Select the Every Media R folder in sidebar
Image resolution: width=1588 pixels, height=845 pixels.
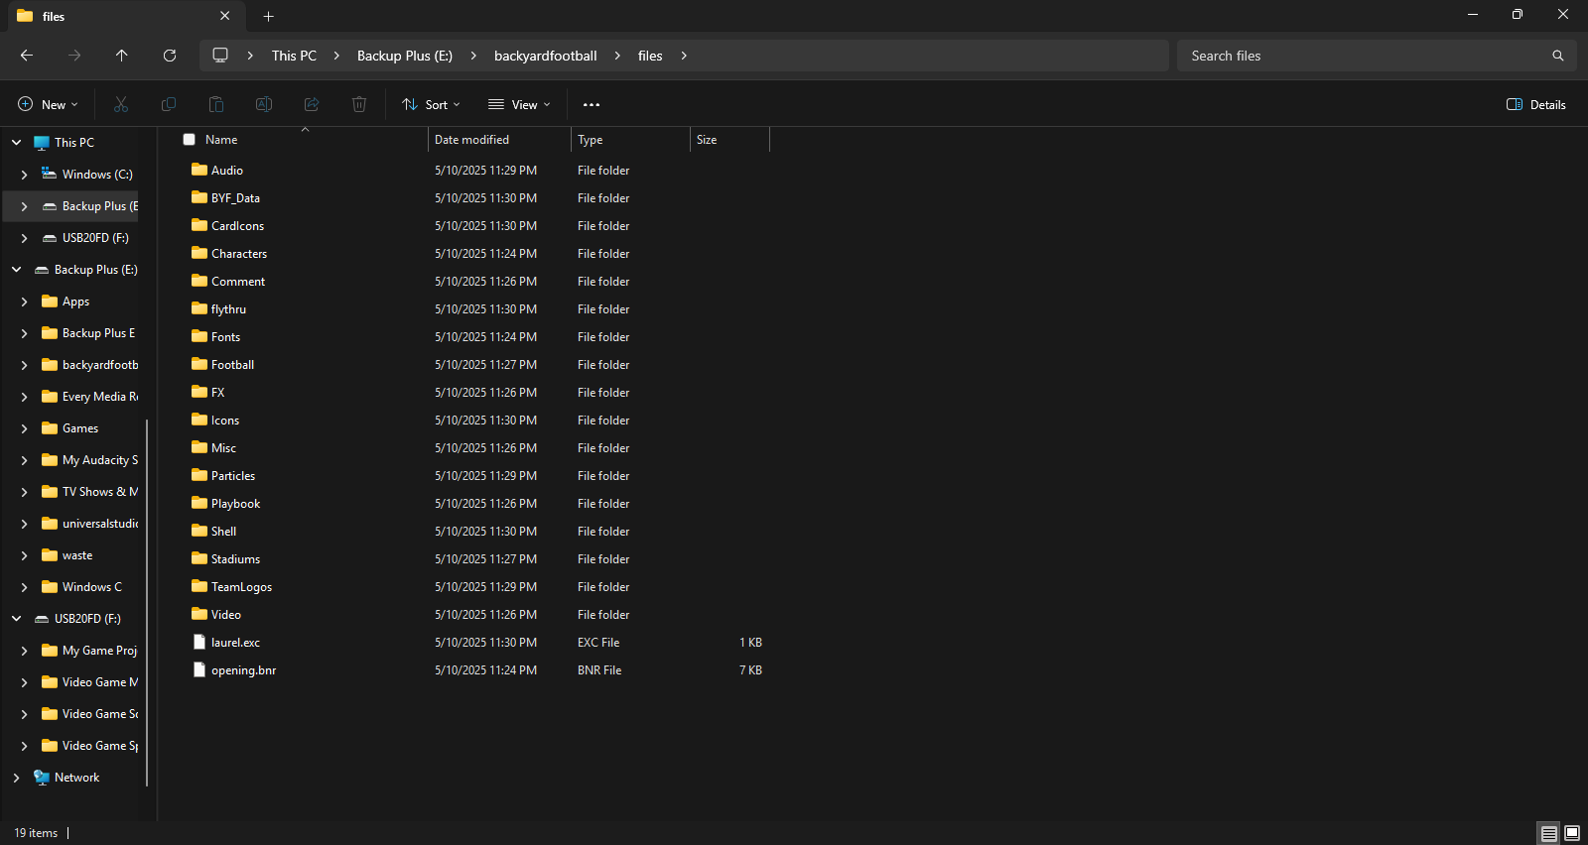click(x=100, y=397)
